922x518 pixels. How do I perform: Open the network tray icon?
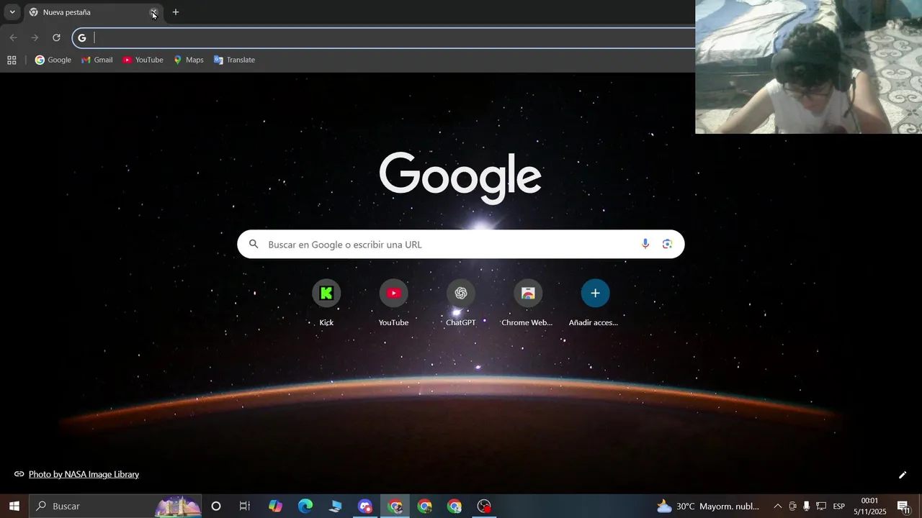coord(821,506)
